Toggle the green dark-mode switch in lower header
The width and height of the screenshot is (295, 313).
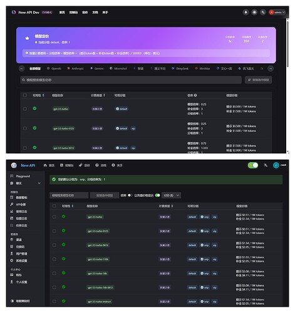coord(253,165)
